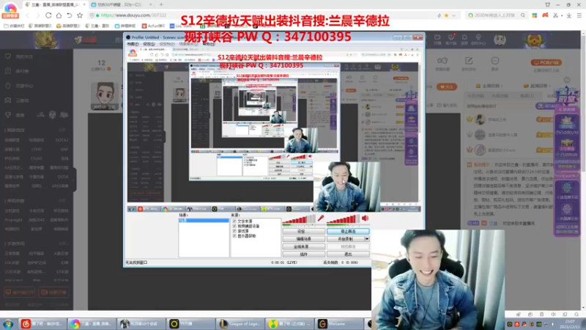This screenshot has height=330, width=586.
Task: Open the Windows Start menu orb
Action: (x=8, y=323)
